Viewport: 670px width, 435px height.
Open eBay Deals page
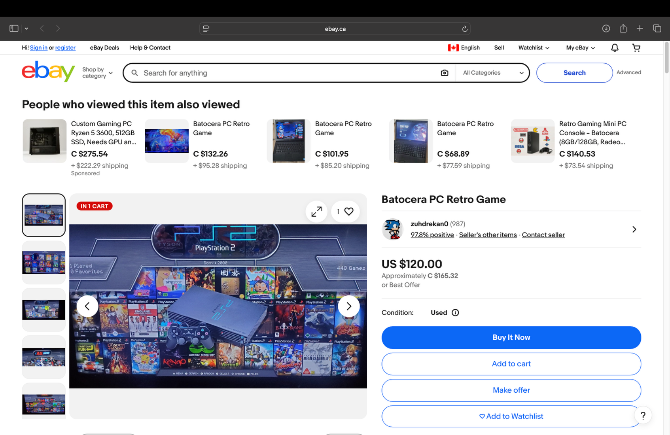pyautogui.click(x=104, y=48)
